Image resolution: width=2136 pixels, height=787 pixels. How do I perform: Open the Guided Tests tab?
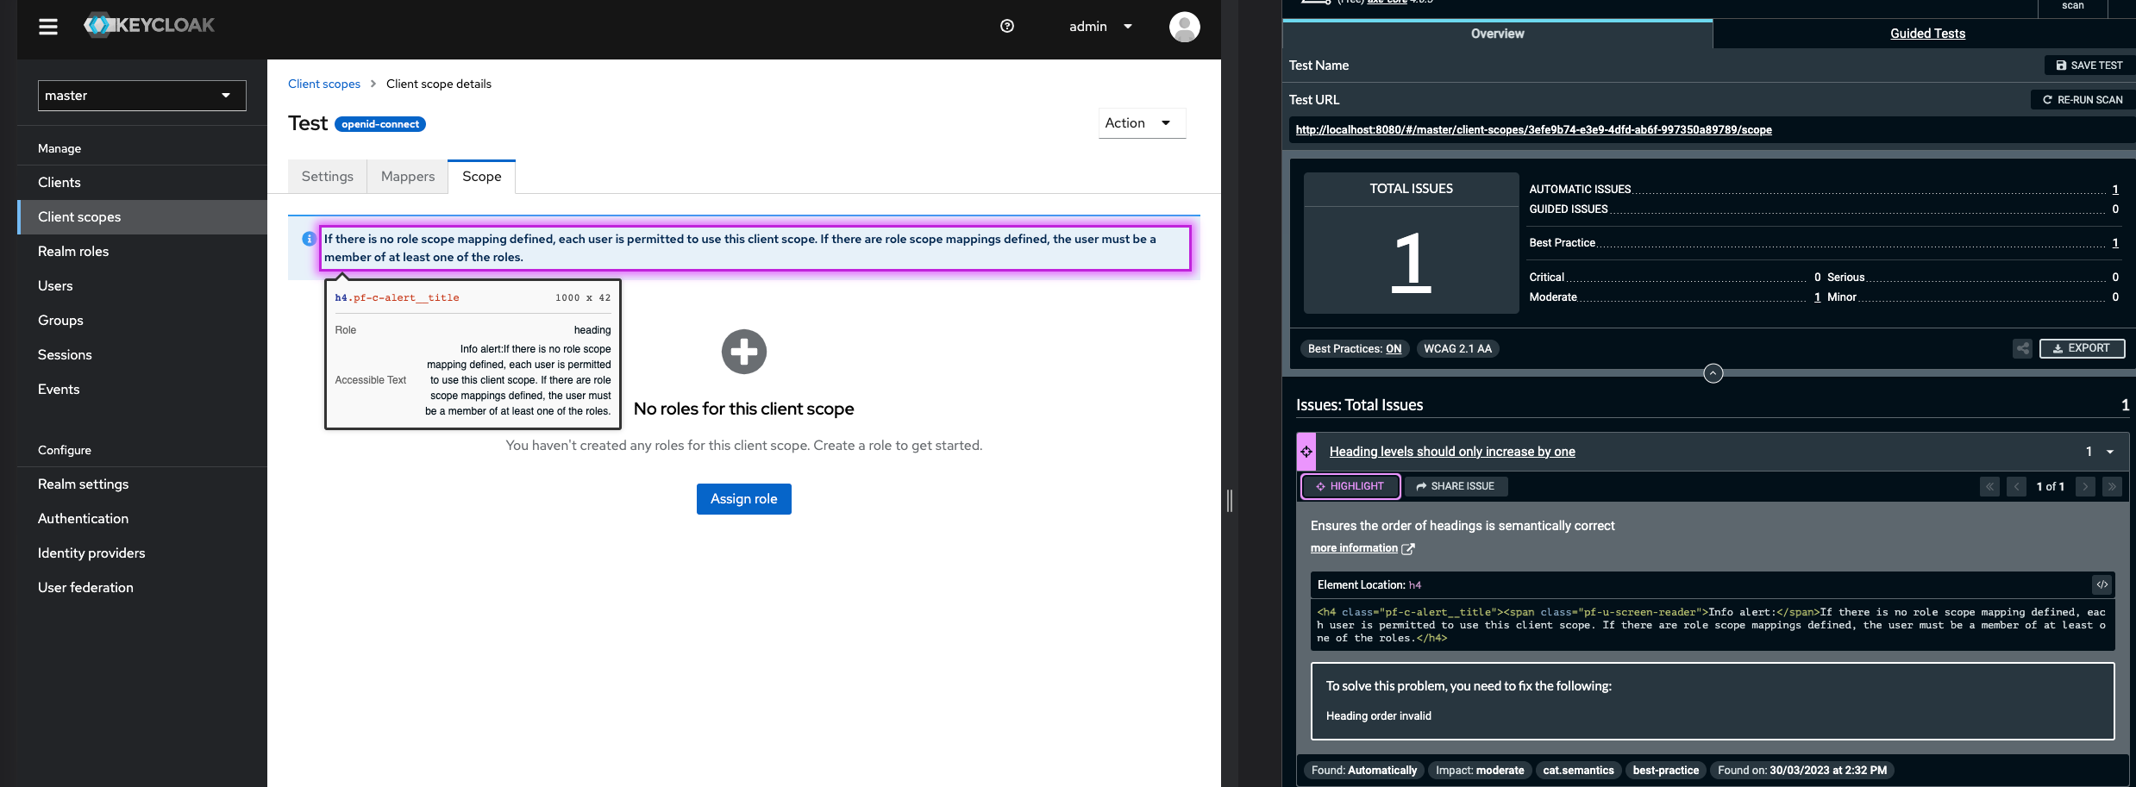tap(1927, 33)
